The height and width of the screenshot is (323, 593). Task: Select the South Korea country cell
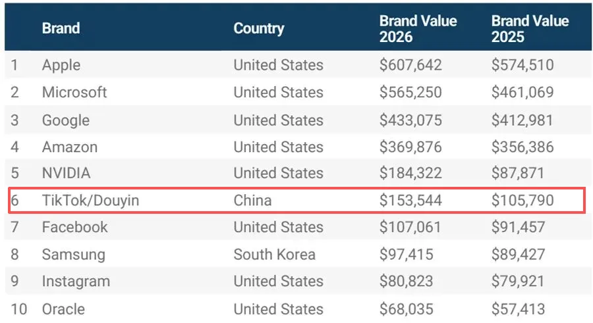tap(275, 254)
